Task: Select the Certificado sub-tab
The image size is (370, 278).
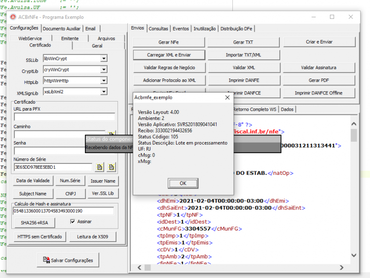Action: (x=40, y=45)
